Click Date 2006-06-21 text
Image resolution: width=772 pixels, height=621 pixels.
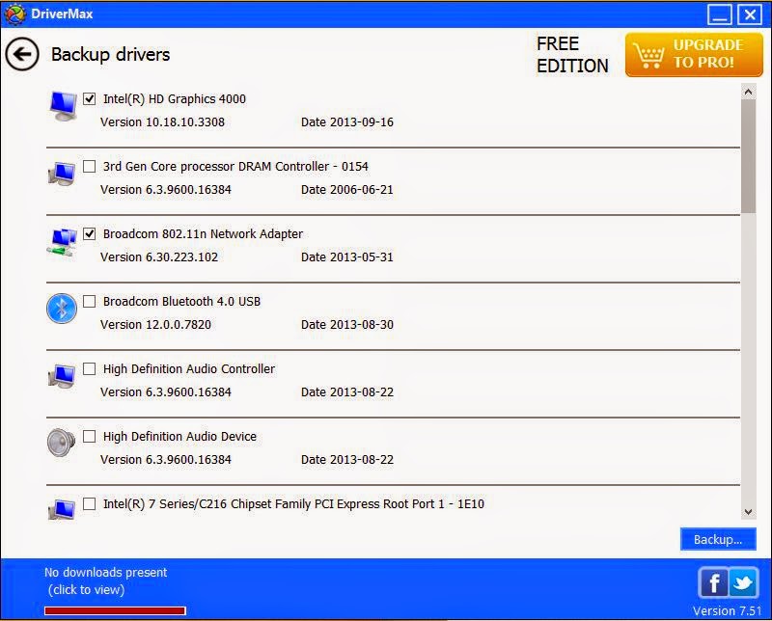pos(347,189)
